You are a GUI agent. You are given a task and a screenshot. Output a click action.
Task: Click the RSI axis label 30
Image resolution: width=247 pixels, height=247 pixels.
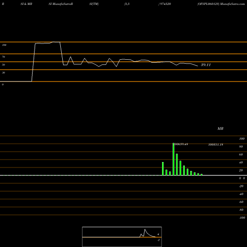click(3, 73)
